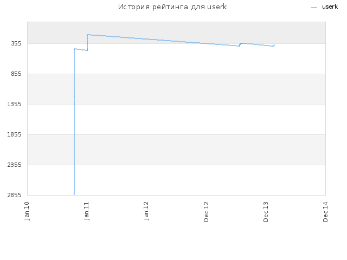This screenshot has width=347, height=260.
Task: Click the chart title mentioning userk
Action: pos(172,7)
